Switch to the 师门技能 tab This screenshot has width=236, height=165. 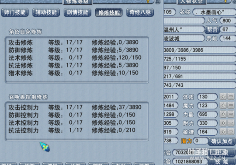pos(15,12)
